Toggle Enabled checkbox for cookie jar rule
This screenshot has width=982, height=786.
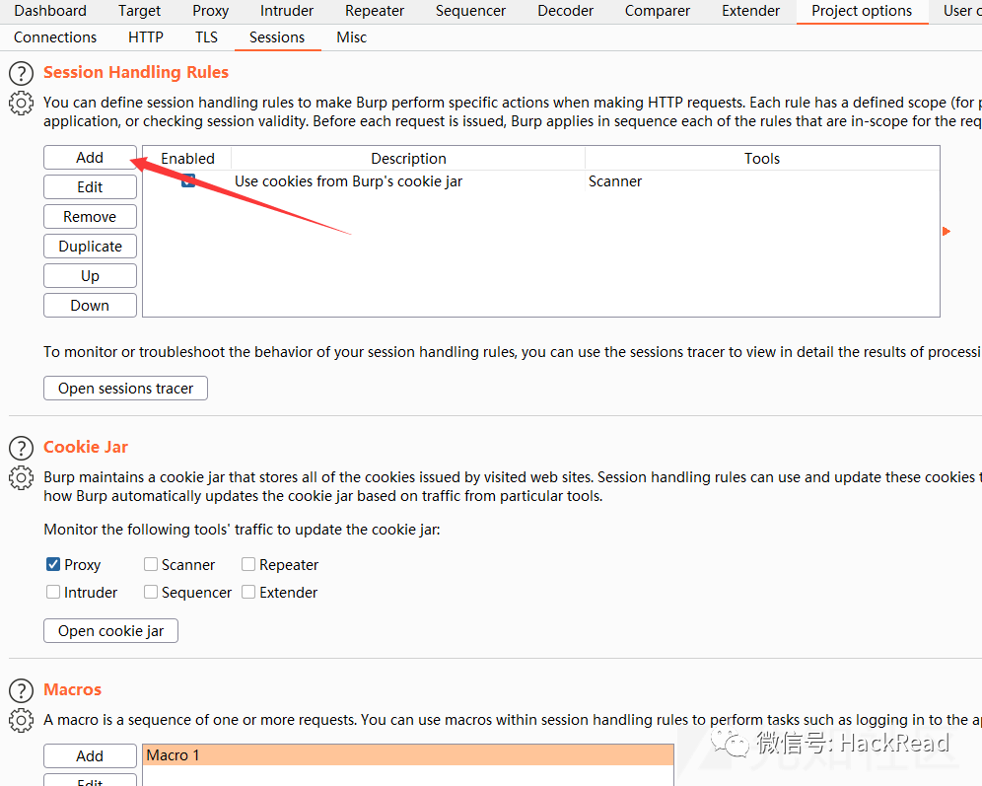[188, 181]
